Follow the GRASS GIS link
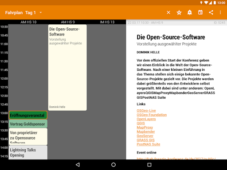The width and height of the screenshot is (227, 170). [x=145, y=140]
